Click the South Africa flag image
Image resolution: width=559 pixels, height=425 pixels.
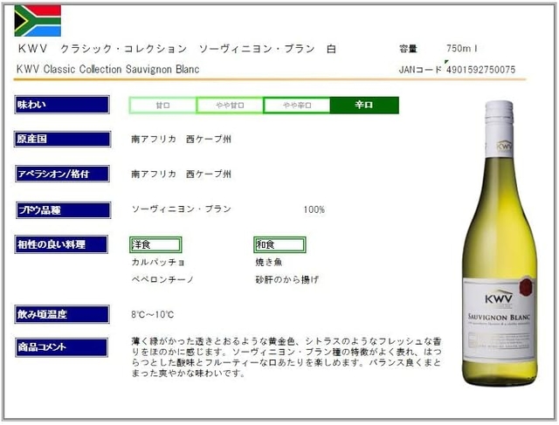coord(38,21)
